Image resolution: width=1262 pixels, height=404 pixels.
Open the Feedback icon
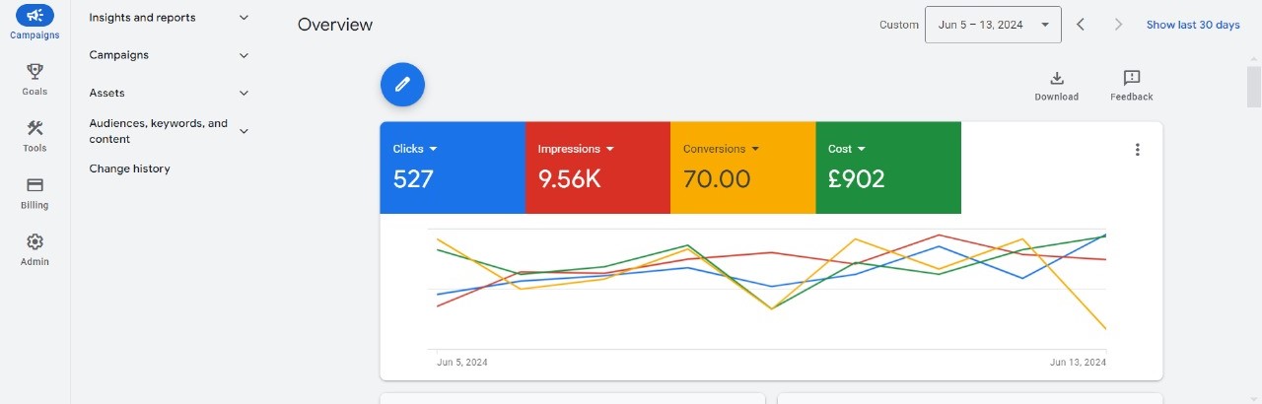coord(1131,79)
